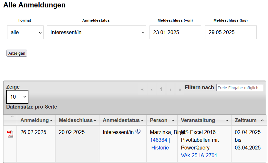Sort by the Person column header

pyautogui.click(x=161, y=120)
